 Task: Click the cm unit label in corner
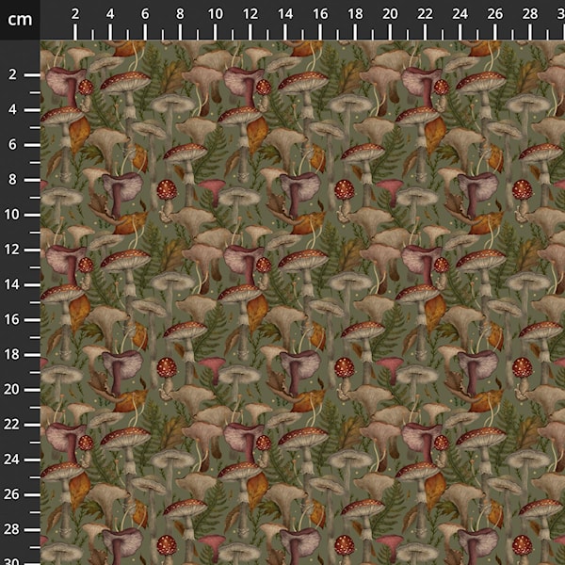tap(19, 19)
